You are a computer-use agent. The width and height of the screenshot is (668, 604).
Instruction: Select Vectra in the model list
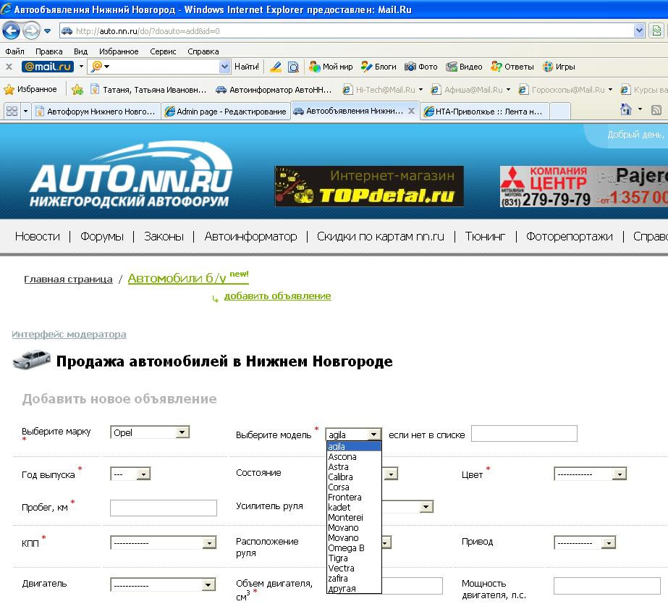tap(354, 569)
